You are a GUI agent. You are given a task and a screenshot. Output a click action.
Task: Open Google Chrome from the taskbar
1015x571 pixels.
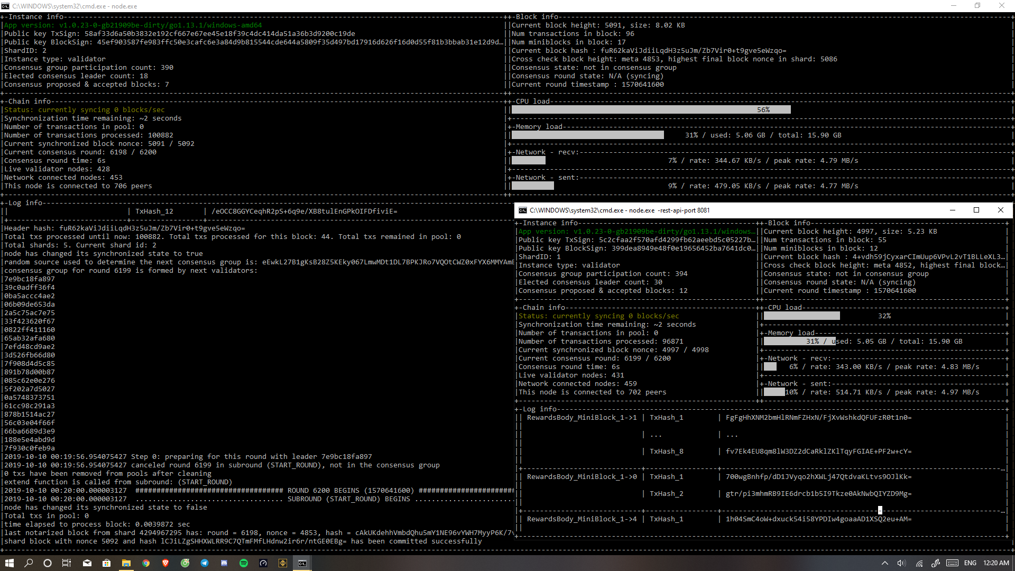point(146,563)
